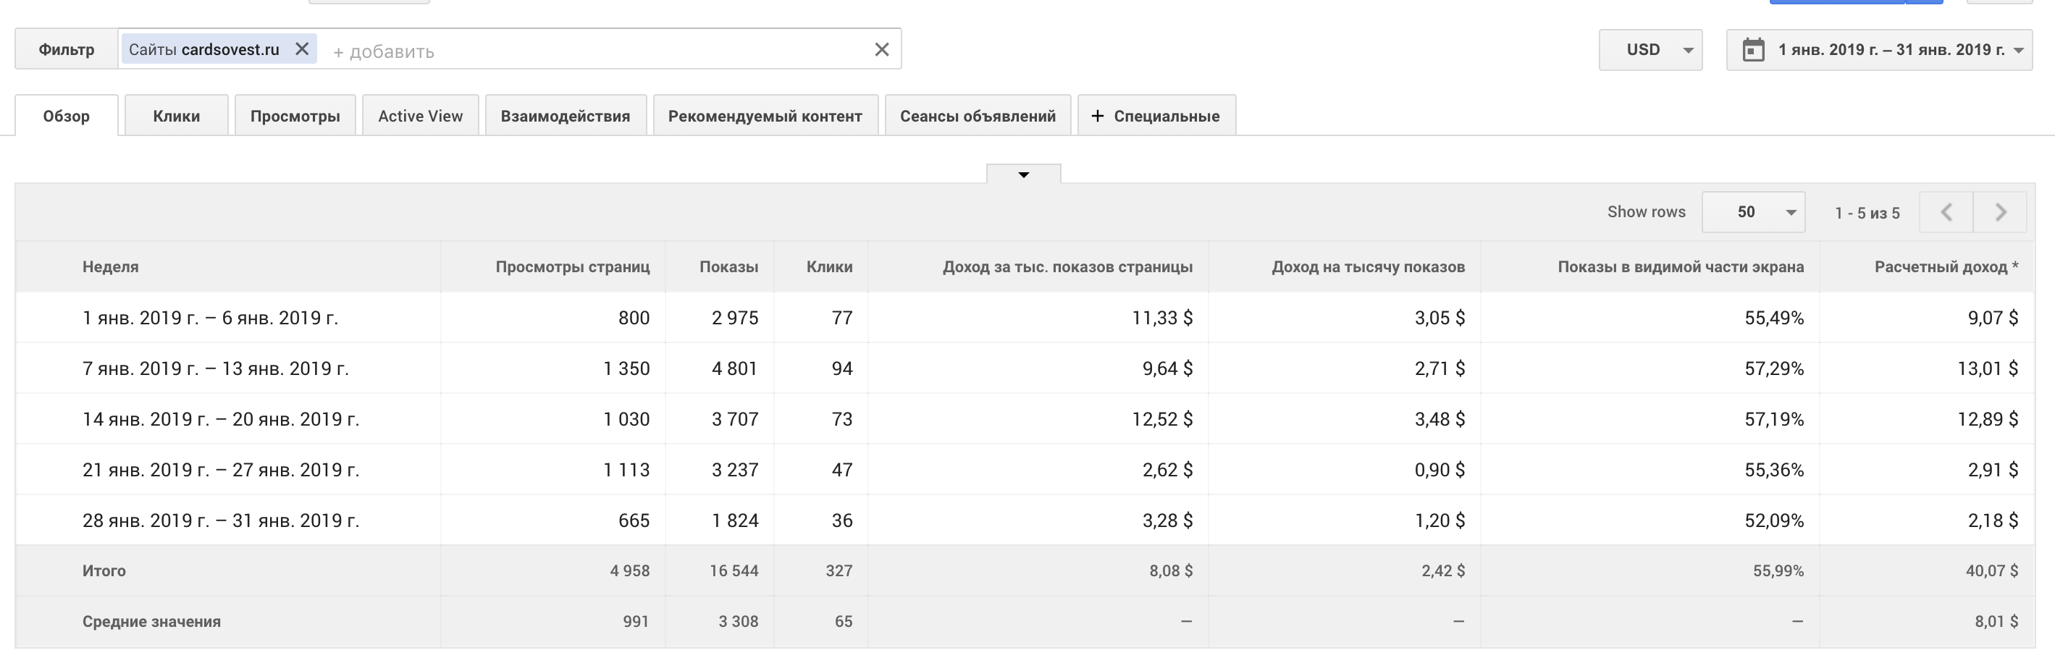Open the Active View tab
Image resolution: width=2055 pixels, height=666 pixels.
(421, 117)
